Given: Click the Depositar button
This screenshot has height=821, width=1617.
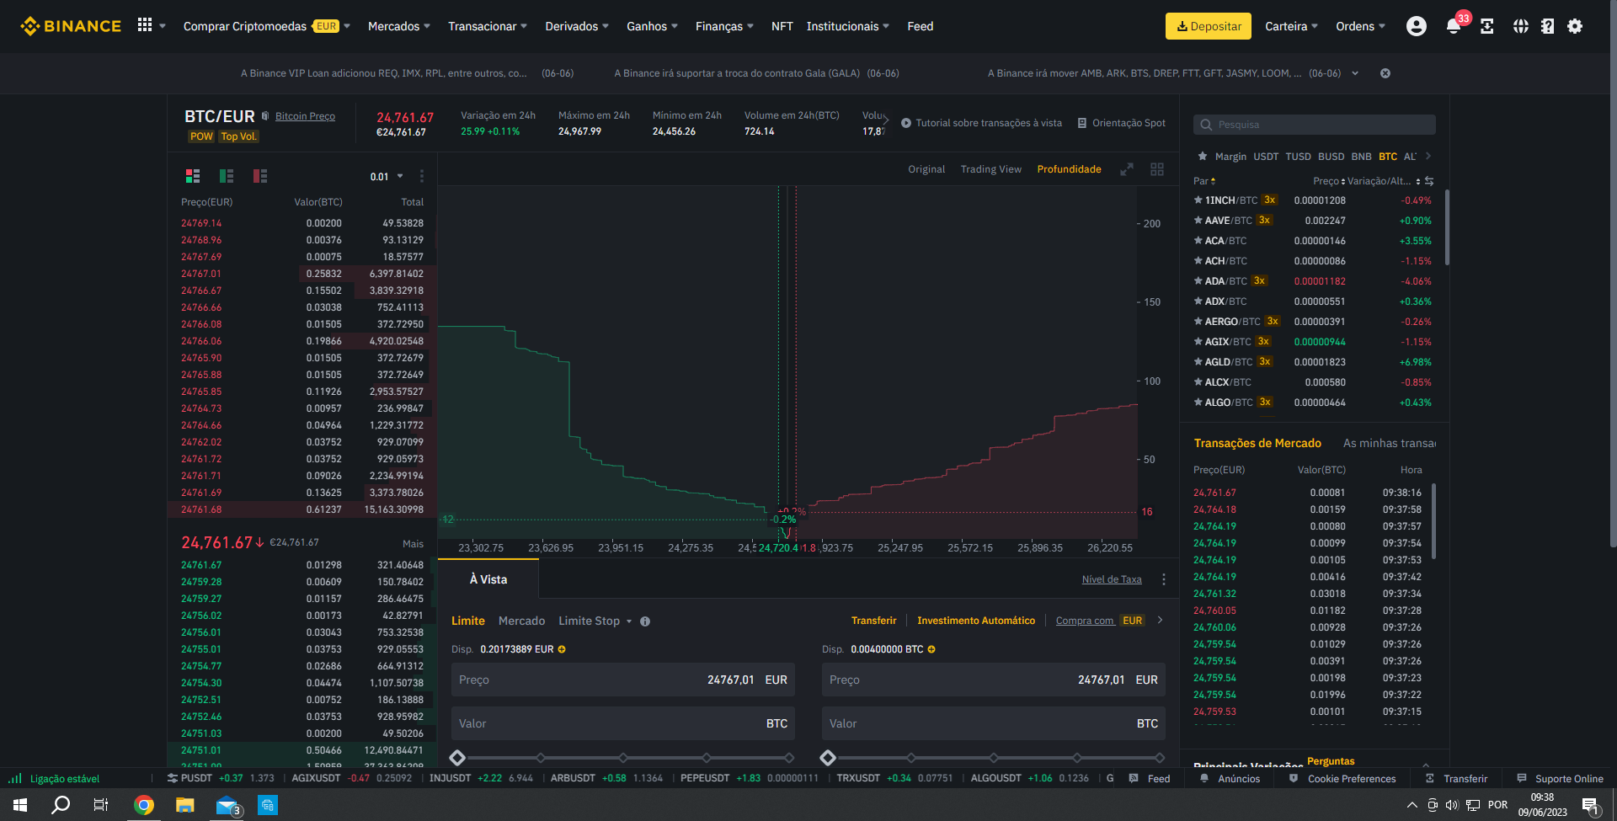Looking at the screenshot, I should coord(1209,26).
